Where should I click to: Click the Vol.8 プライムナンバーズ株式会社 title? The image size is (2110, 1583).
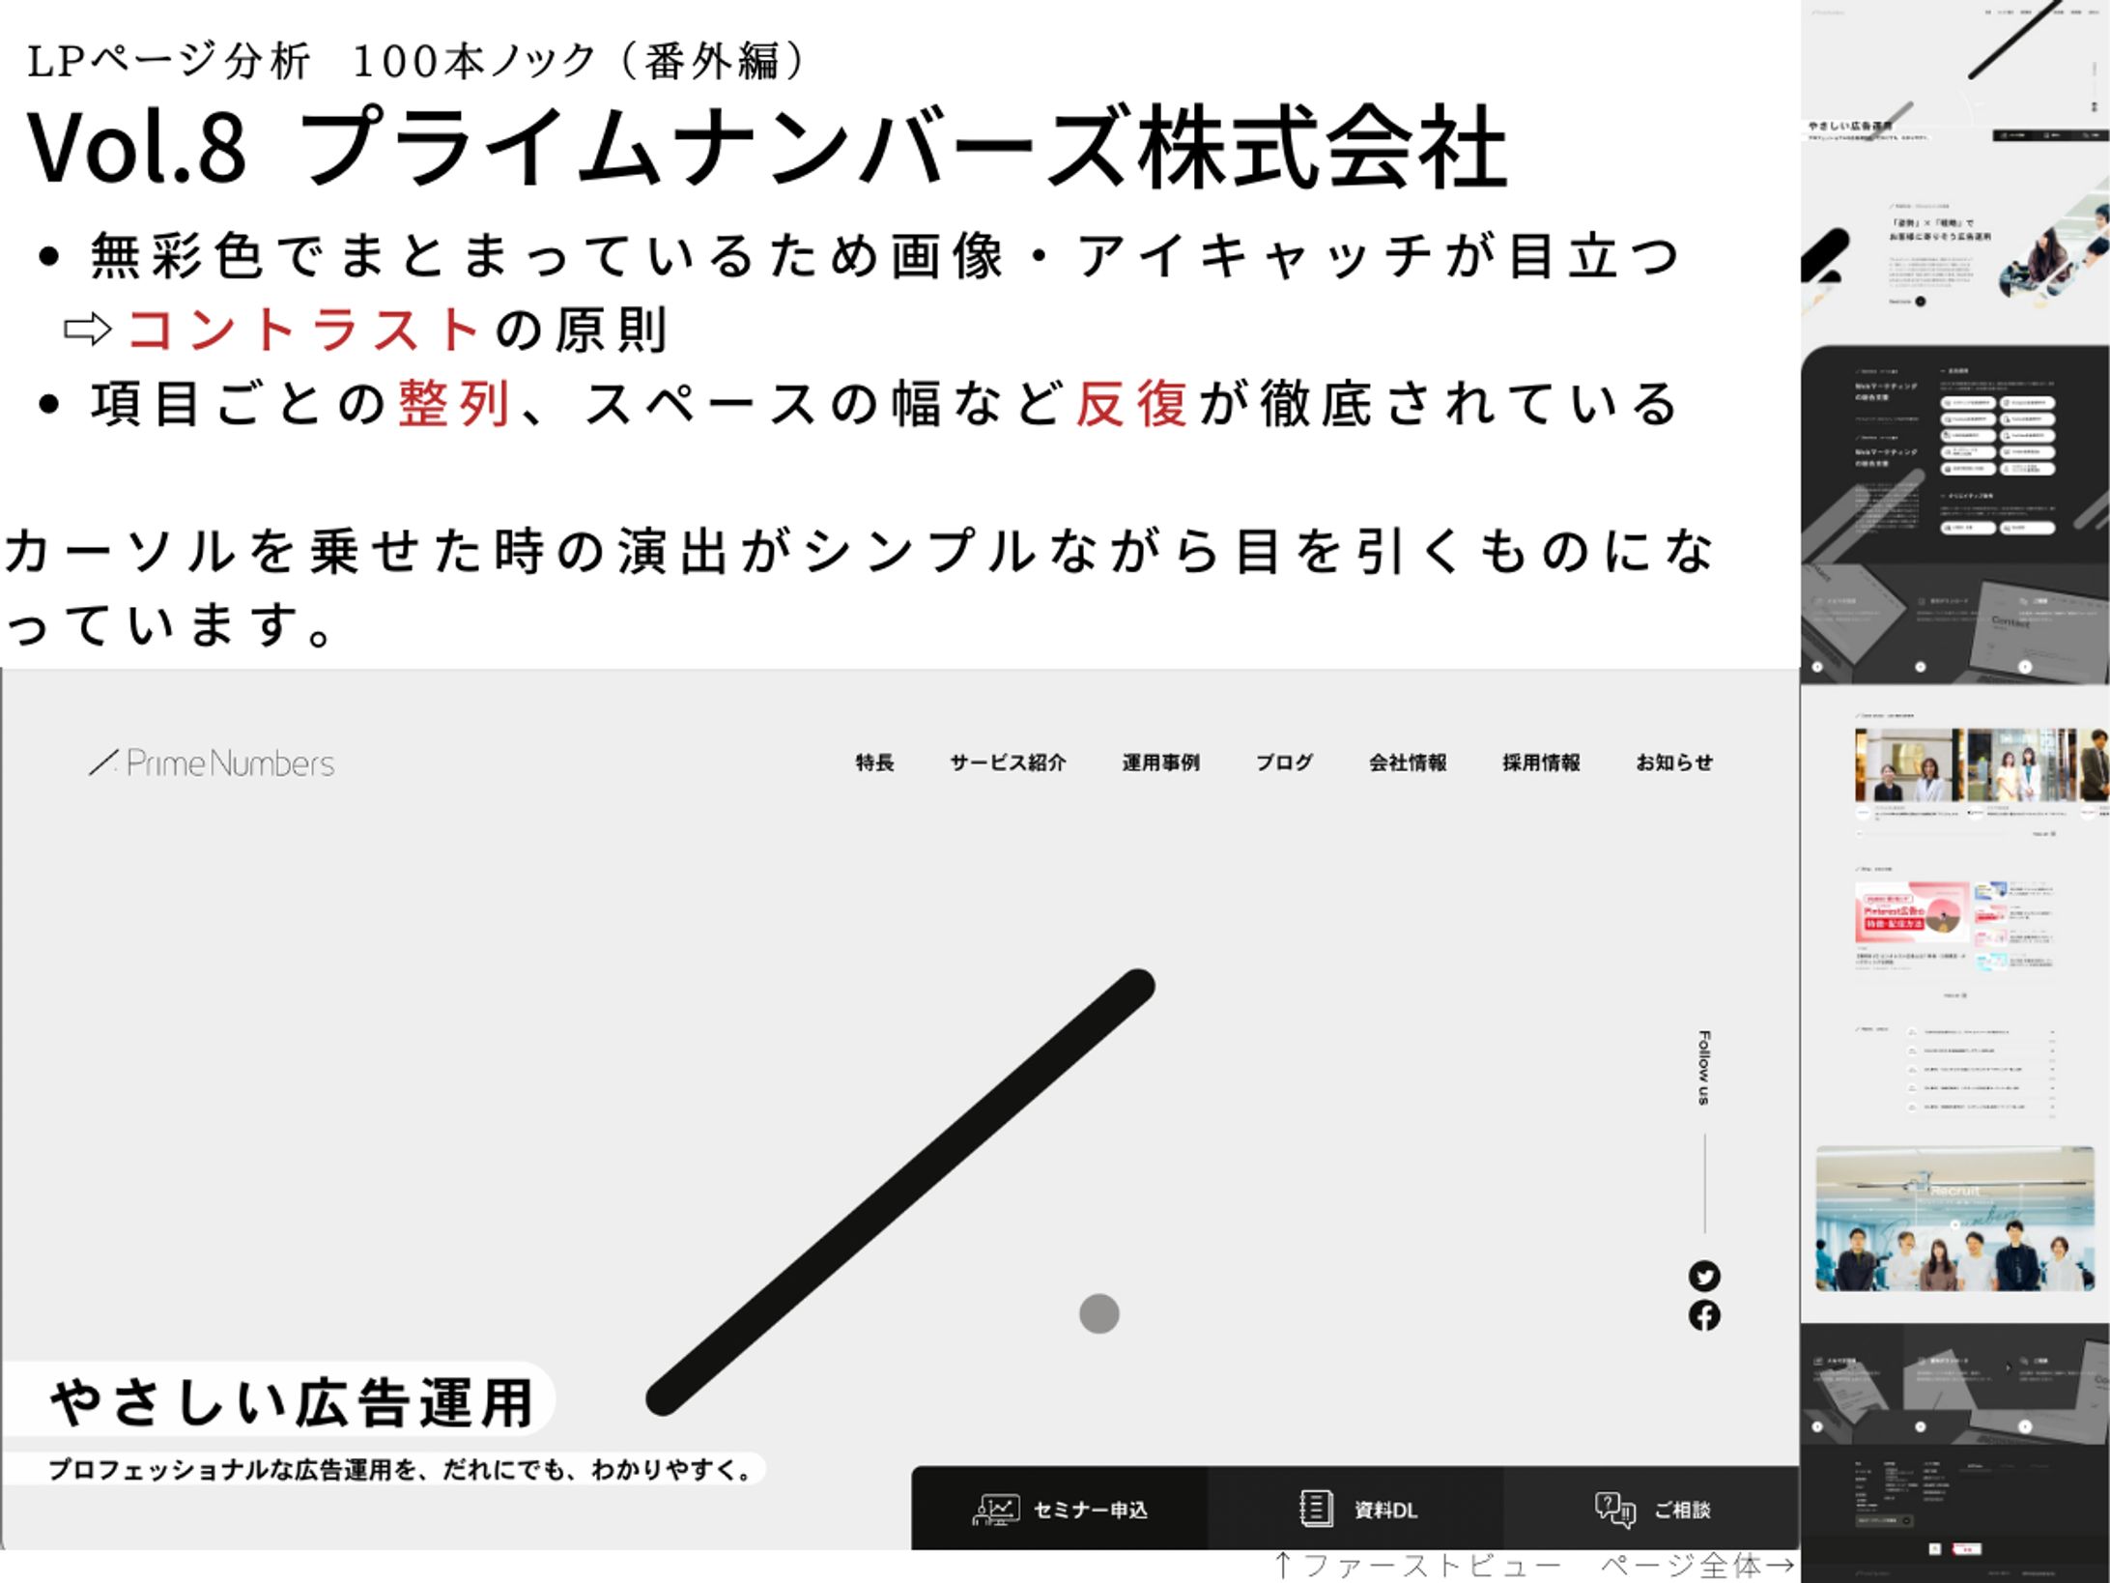767,148
